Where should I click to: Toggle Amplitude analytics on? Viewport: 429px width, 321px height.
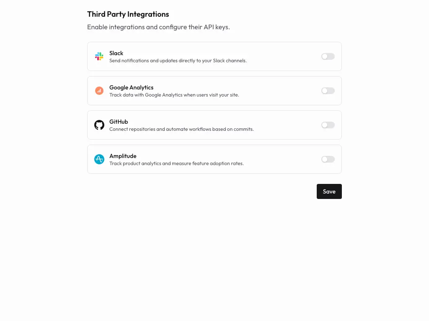tap(328, 159)
